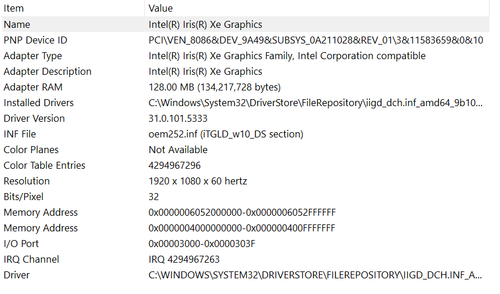Select the IRQ Channel row
The height and width of the screenshot is (294, 500).
(245, 259)
